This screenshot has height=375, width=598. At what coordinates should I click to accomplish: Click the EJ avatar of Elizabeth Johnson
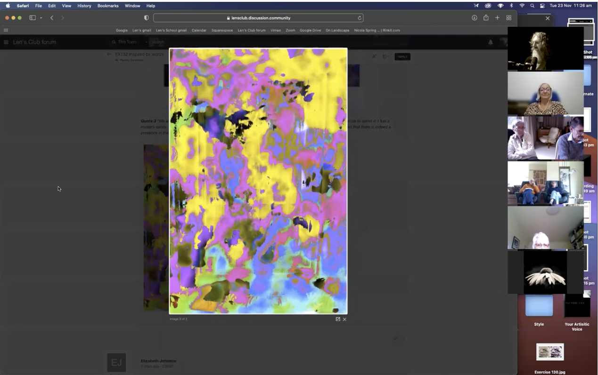[116, 363]
